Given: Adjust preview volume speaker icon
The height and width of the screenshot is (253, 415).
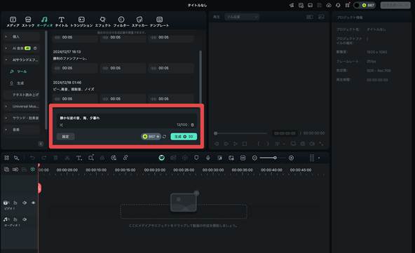Looking at the screenshot, I should 312,144.
